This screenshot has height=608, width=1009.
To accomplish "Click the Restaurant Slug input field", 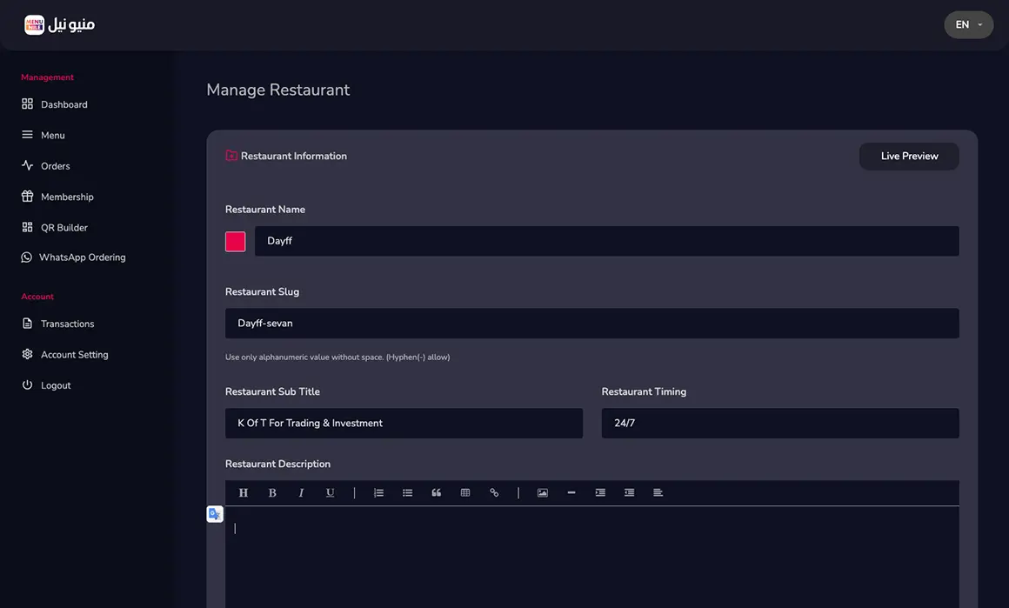I will (x=591, y=324).
